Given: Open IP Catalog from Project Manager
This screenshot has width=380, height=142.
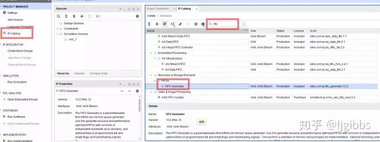Looking at the screenshot, I should click(14, 33).
